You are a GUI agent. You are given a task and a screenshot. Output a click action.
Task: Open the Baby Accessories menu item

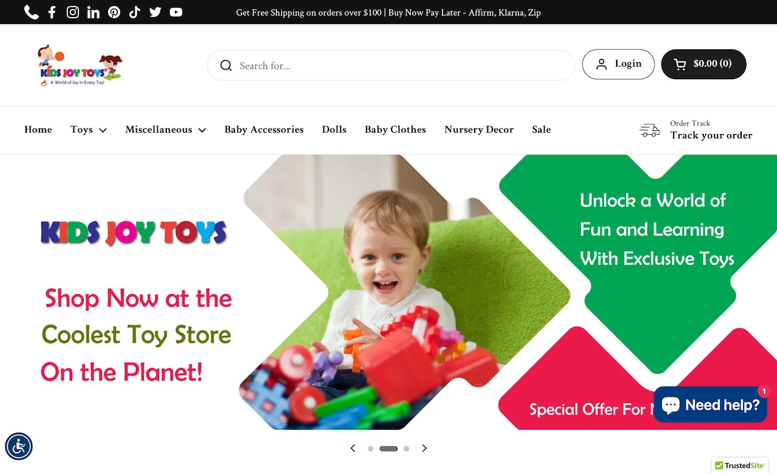point(264,130)
